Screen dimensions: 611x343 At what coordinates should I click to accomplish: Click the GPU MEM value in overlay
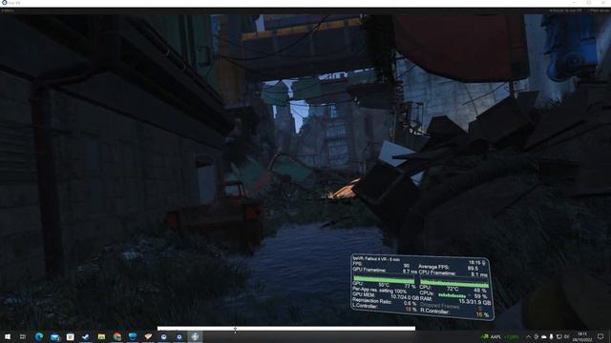(405, 297)
